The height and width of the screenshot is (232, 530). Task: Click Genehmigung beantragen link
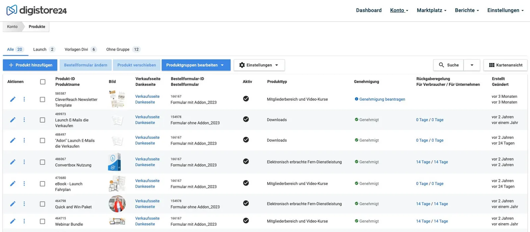[382, 99]
